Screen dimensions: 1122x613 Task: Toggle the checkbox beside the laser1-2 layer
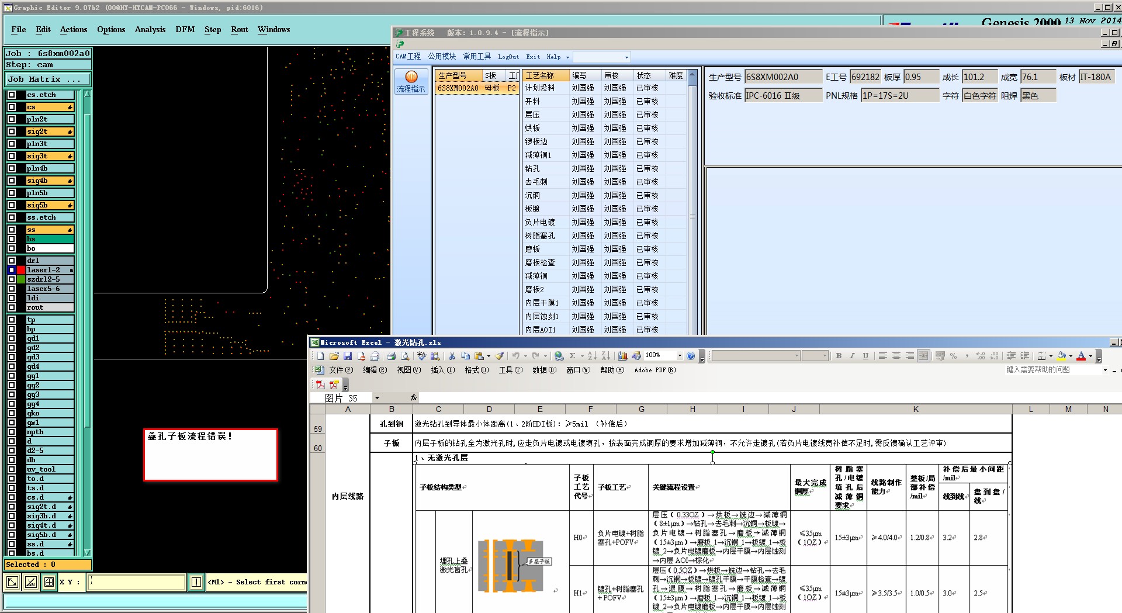(12, 270)
